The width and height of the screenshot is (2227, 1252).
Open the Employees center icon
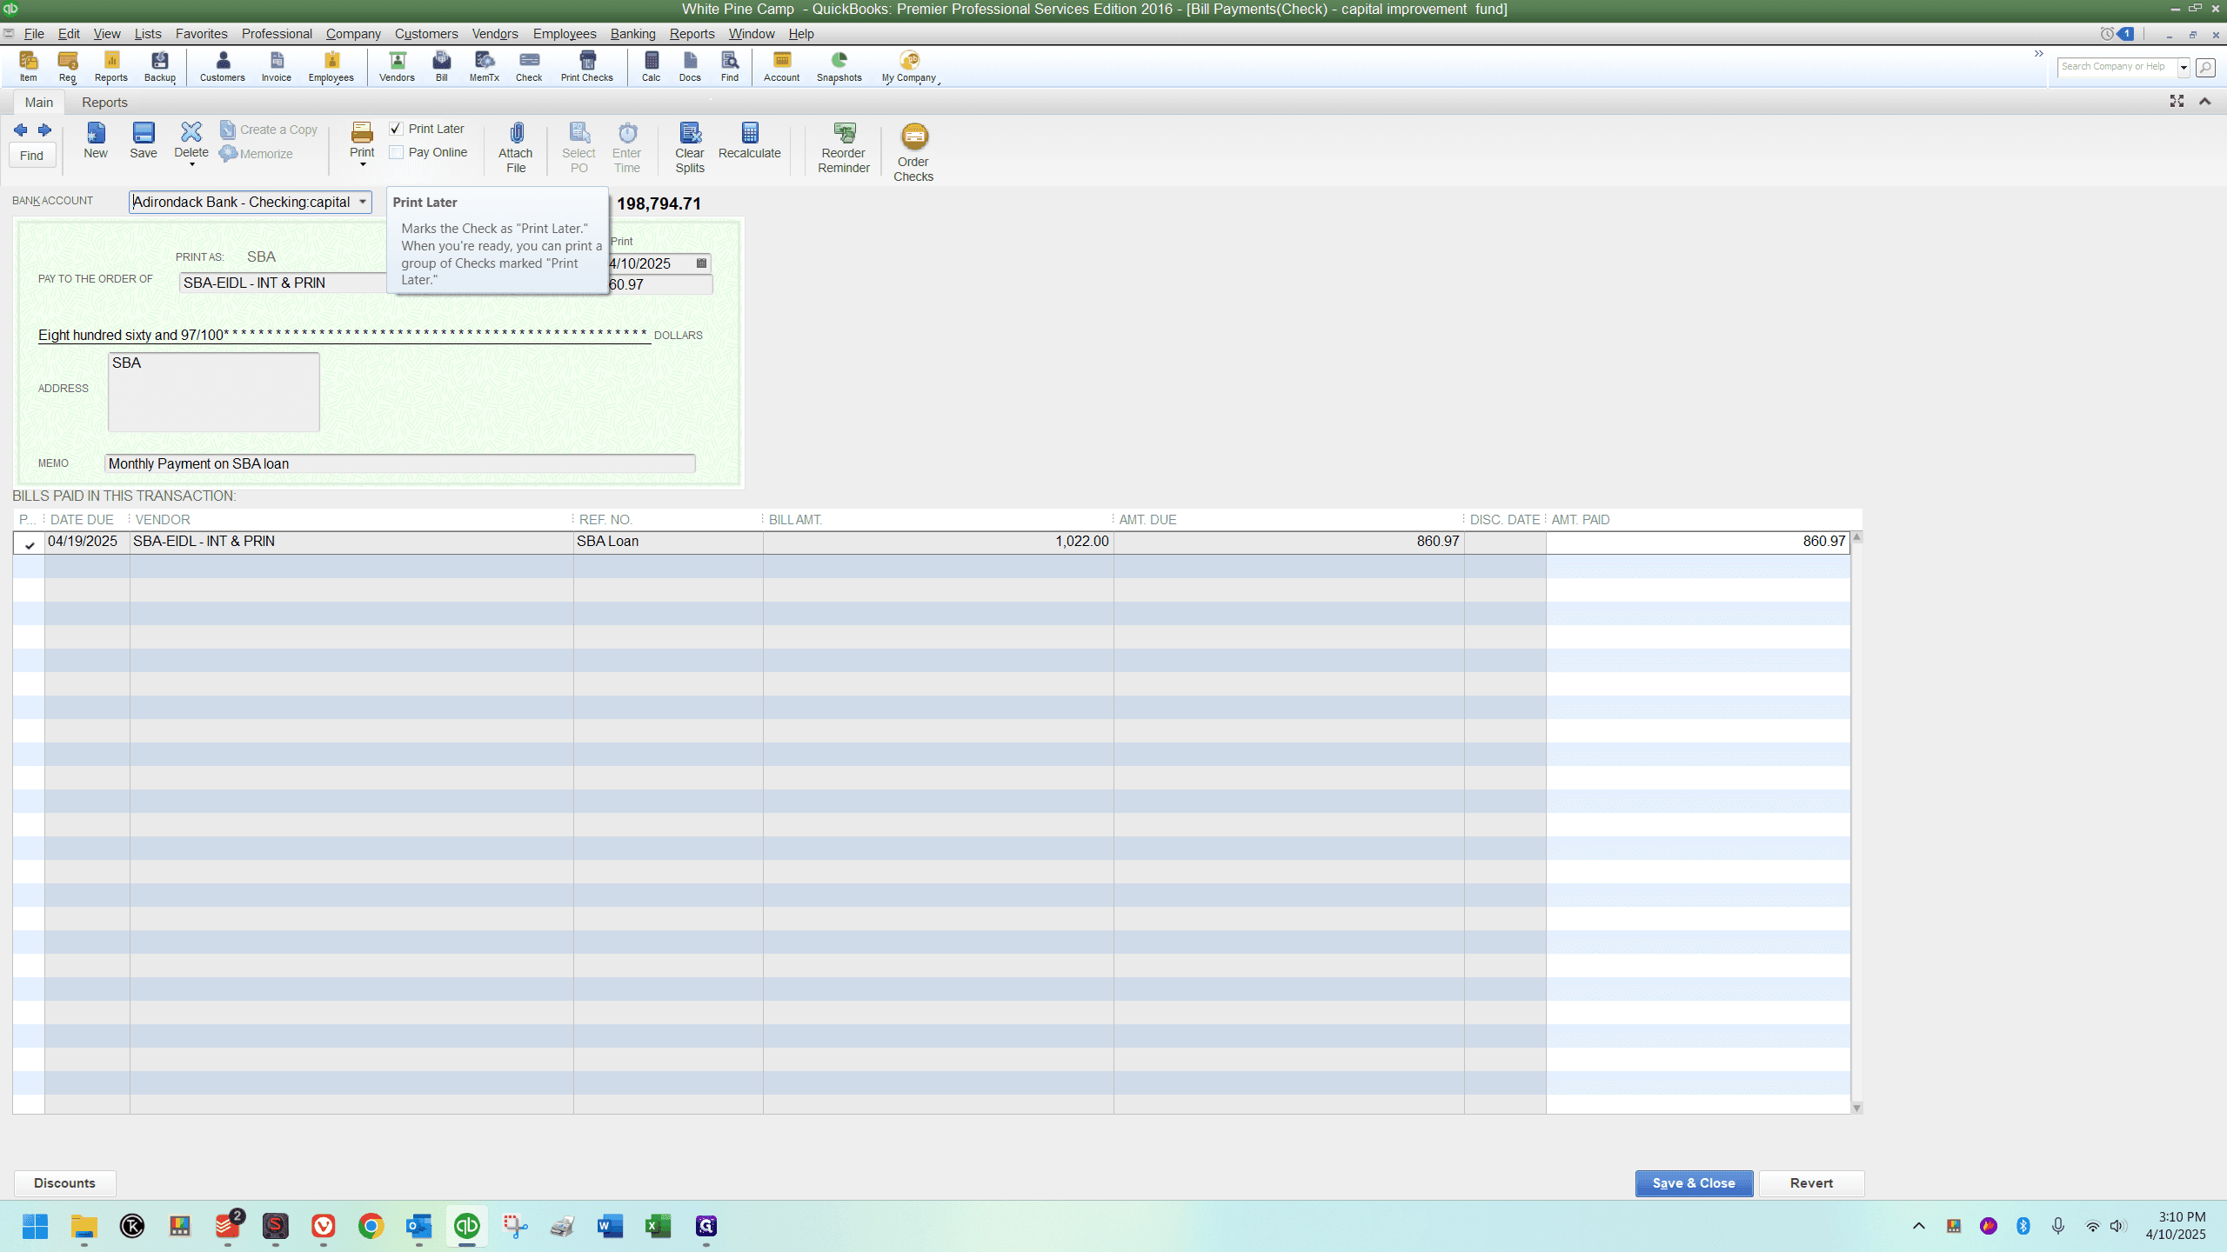tap(331, 66)
